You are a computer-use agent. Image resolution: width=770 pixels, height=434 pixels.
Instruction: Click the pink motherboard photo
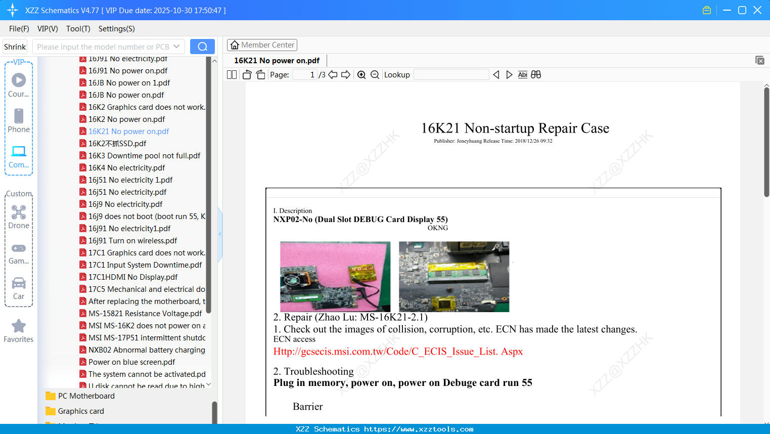coord(335,277)
